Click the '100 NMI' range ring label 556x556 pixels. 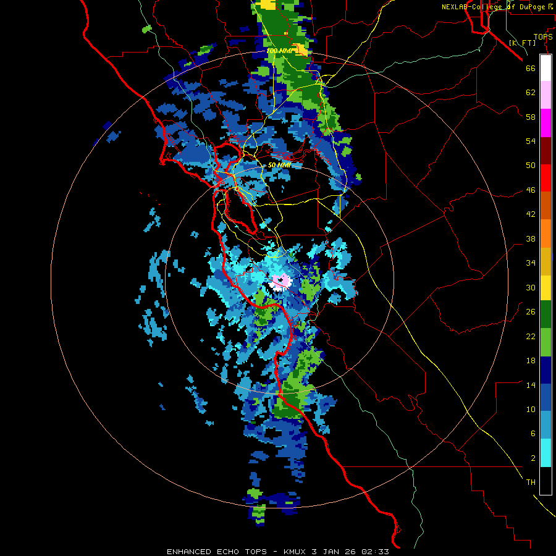[280, 51]
